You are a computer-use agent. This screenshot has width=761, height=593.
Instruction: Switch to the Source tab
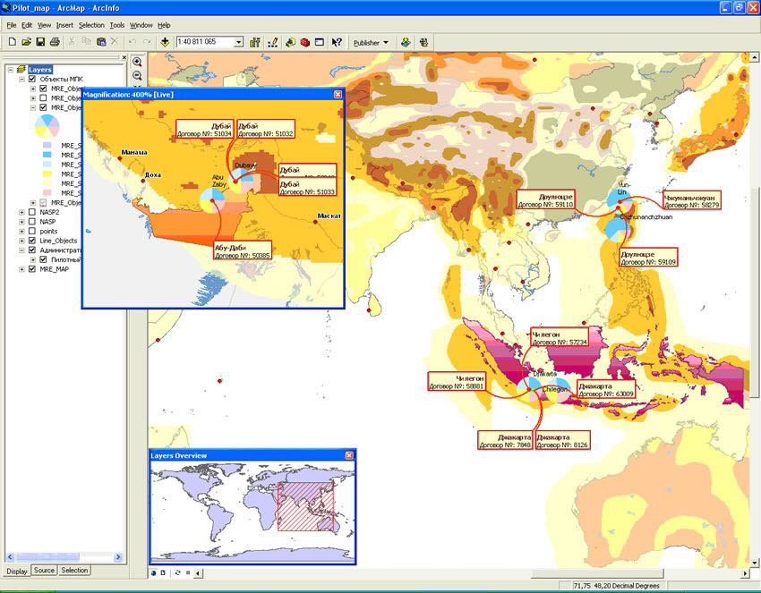(44, 571)
